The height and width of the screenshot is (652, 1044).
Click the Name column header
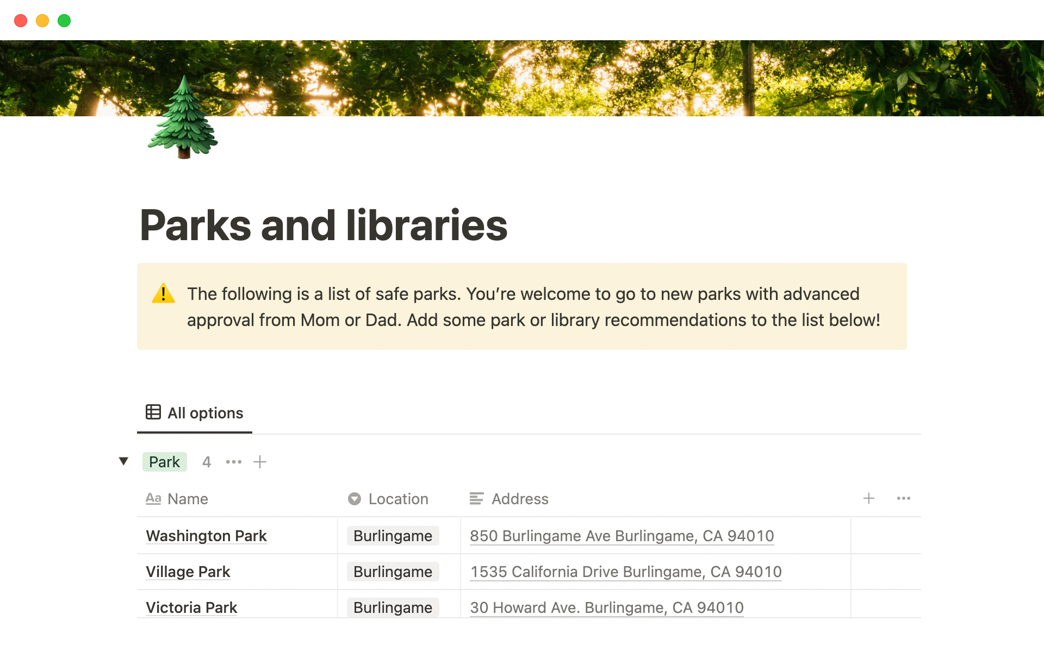(x=187, y=499)
